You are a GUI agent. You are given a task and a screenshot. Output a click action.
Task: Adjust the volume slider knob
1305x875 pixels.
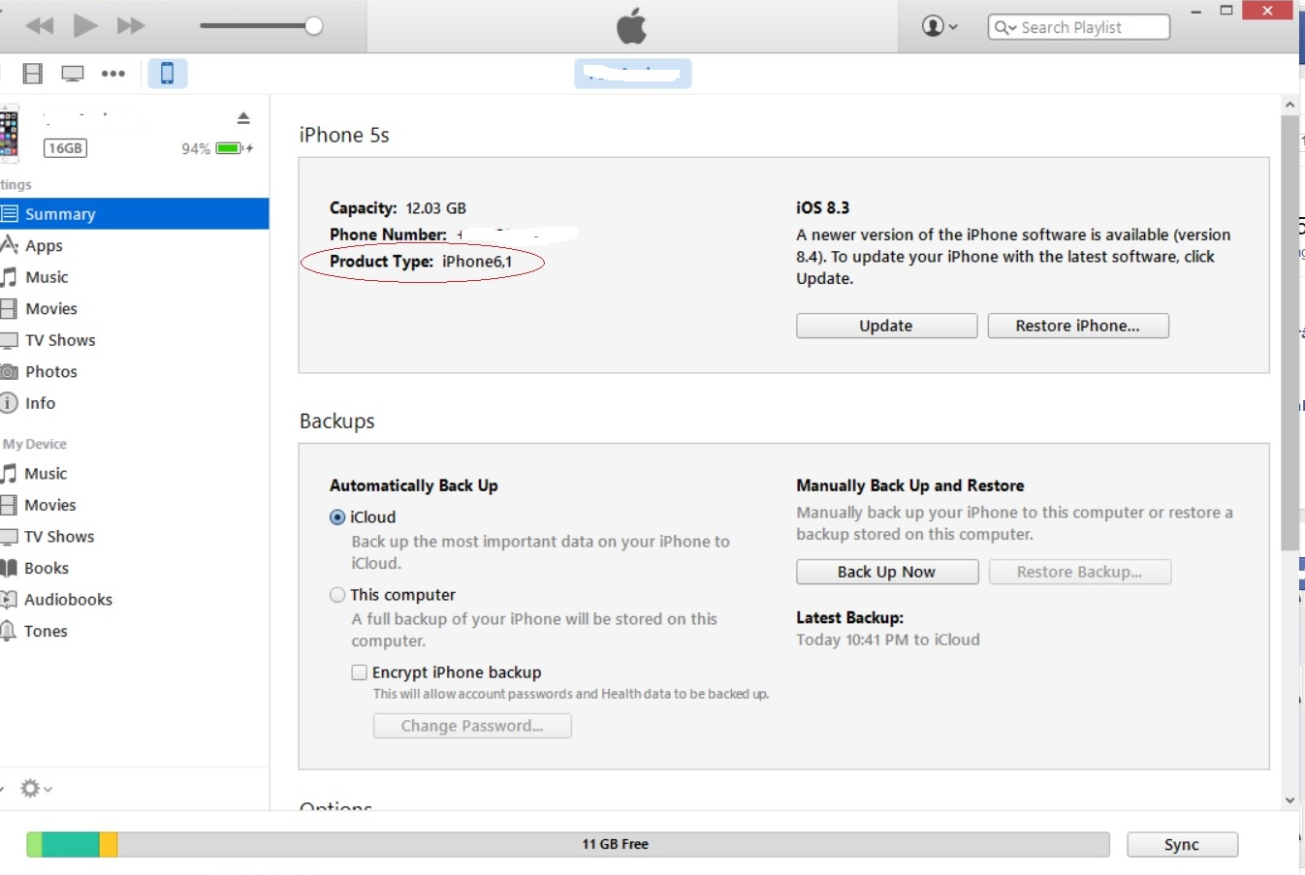(x=313, y=26)
